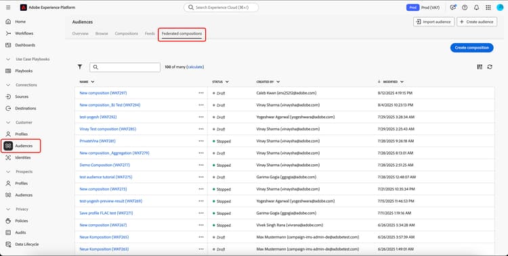Open Vinay Test composition (WKF285)
The width and height of the screenshot is (508, 256).
[x=108, y=129]
